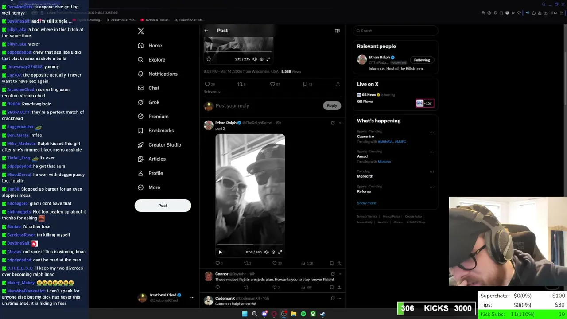567x319 pixels.
Task: Open Windows Start menu on taskbar
Action: (x=245, y=314)
